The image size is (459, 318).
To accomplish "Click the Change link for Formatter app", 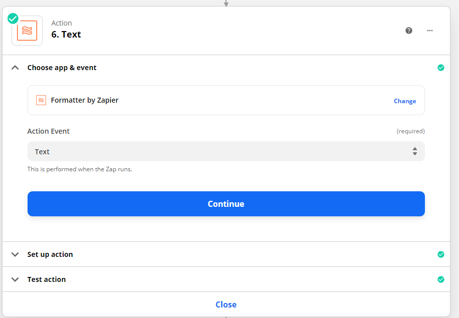I will pos(405,101).
